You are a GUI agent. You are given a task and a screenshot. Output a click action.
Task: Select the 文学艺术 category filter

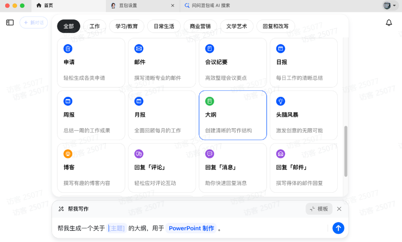(237, 26)
